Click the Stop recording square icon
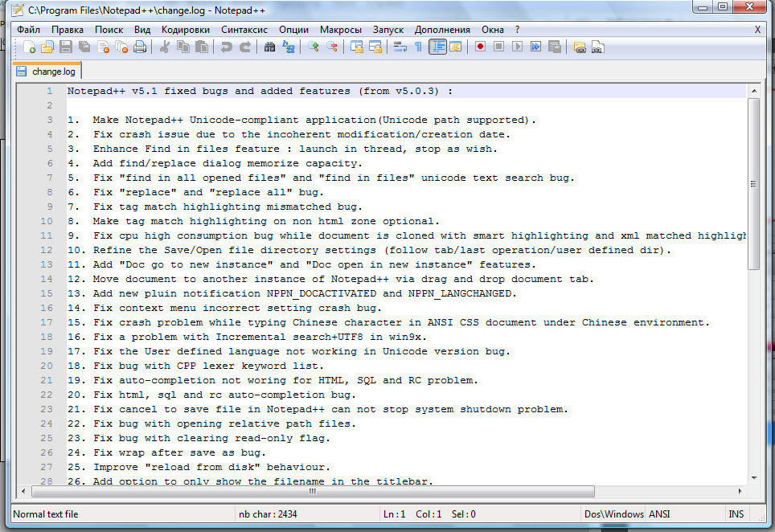Viewport: 775px width, 532px height. pyautogui.click(x=498, y=47)
